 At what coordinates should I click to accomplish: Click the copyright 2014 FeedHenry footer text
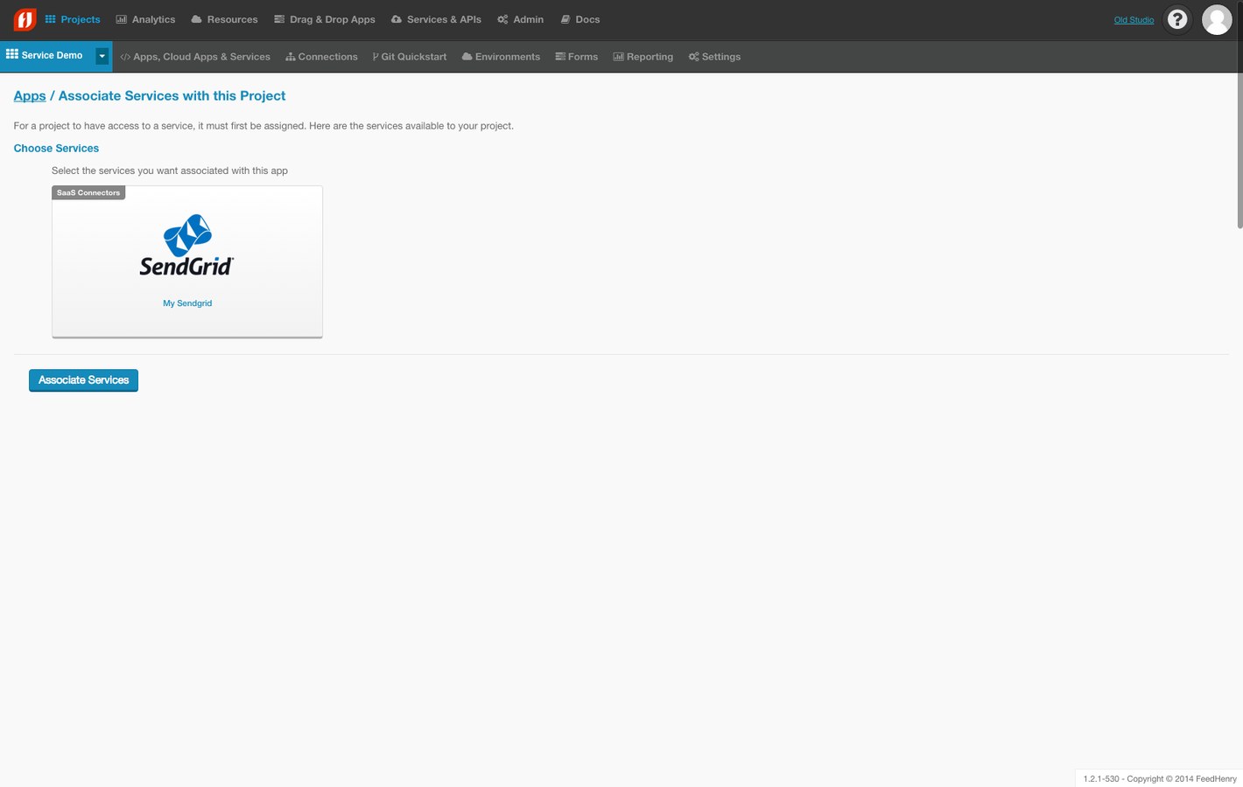tap(1160, 778)
